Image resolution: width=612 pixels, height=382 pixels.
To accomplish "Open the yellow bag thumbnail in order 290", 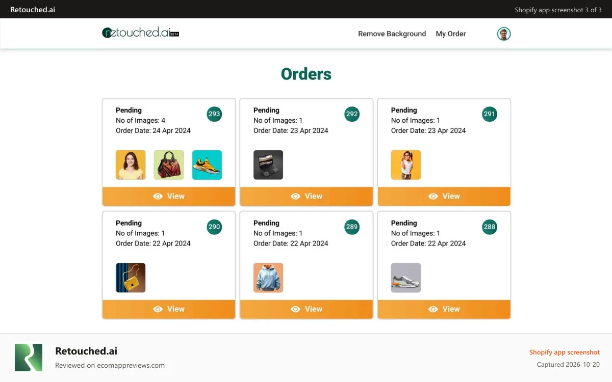I will coord(131,278).
